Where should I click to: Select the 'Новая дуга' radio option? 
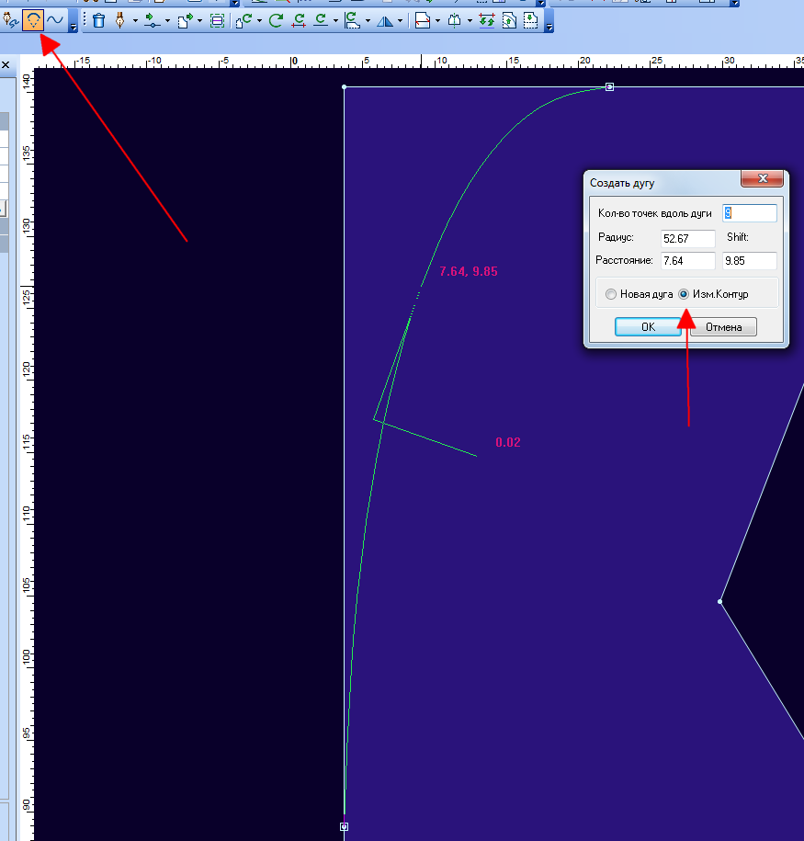pyautogui.click(x=611, y=294)
